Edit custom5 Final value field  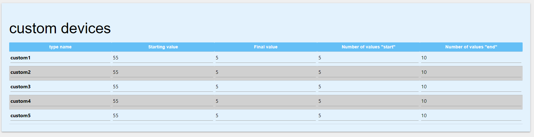point(266,116)
